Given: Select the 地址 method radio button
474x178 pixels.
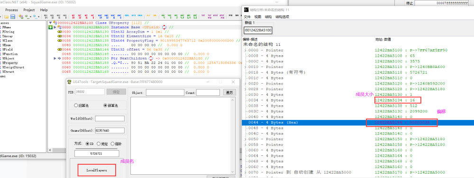Looking at the screenshot, I should tap(99, 144).
